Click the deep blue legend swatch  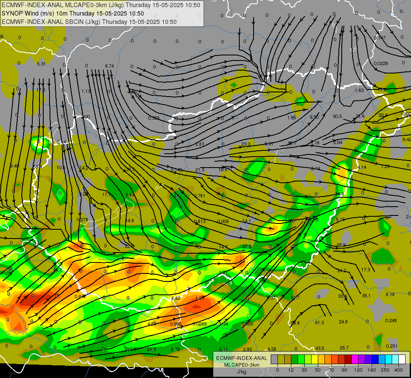point(375,359)
